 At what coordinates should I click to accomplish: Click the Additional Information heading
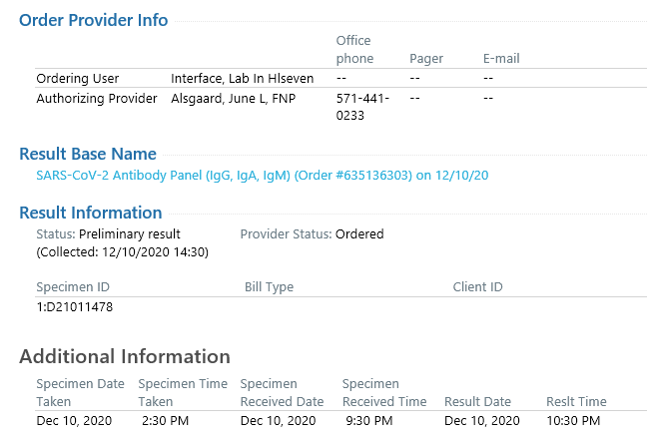pos(125,356)
